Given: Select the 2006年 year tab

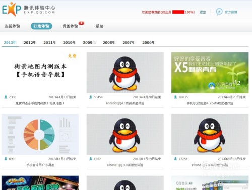Looking at the screenshot, I should pos(149,42).
